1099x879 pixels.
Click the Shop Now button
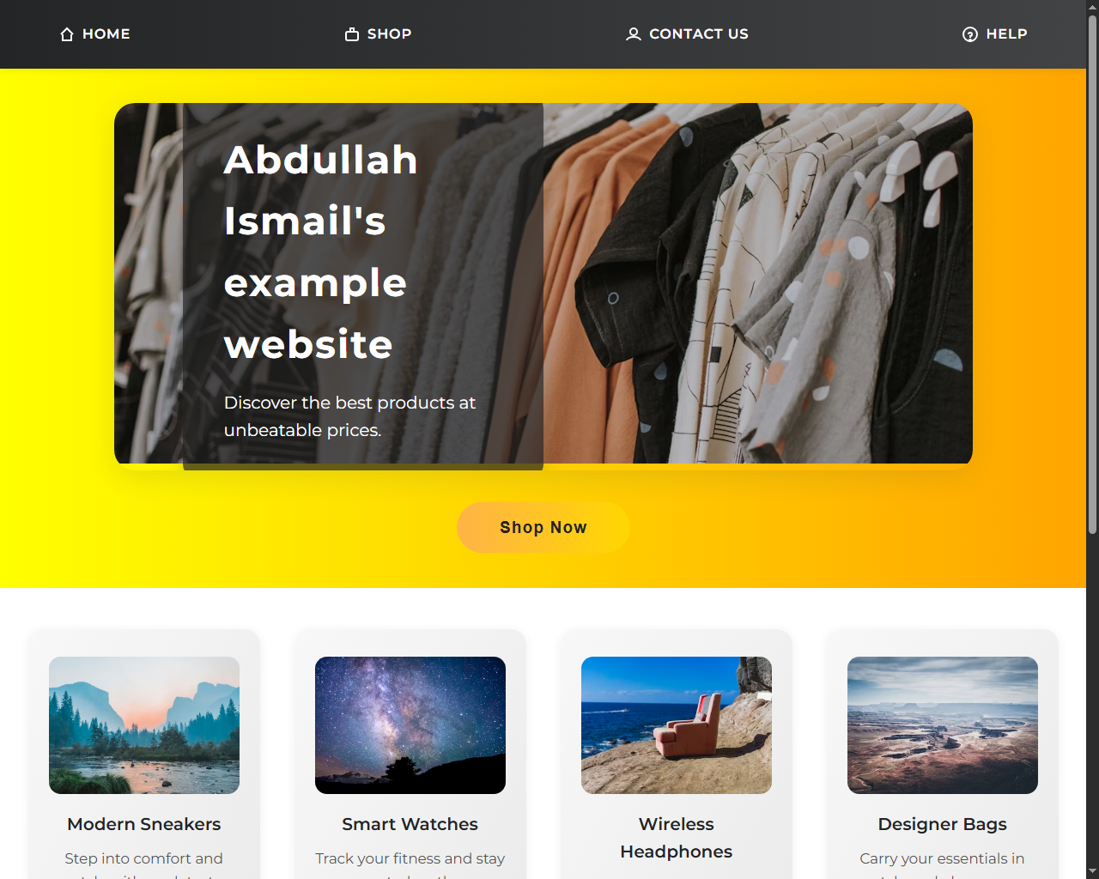[x=543, y=527]
